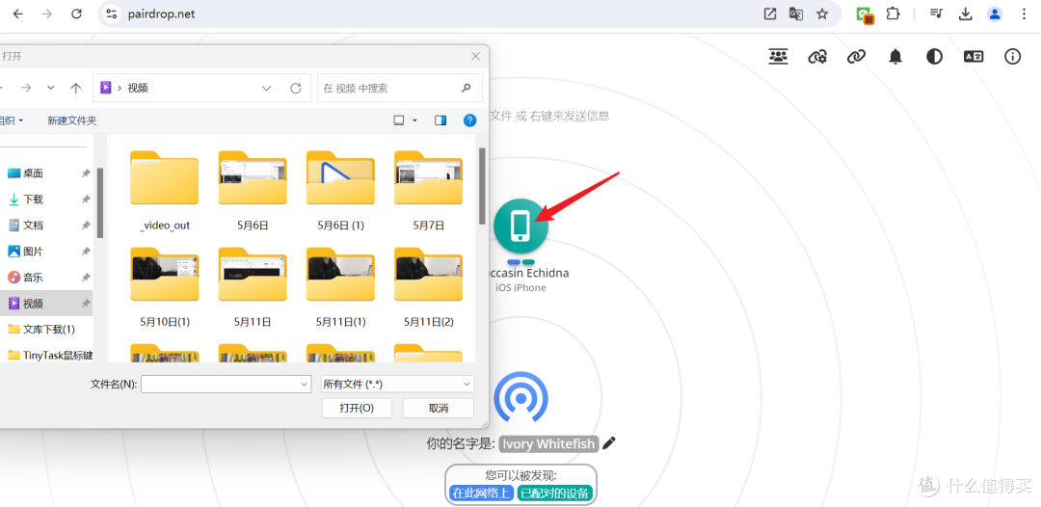The image size is (1041, 507).
Task: Select the _video_out folder
Action: 165,191
